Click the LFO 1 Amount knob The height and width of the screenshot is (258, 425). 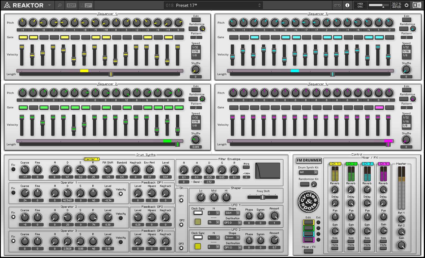click(274, 216)
